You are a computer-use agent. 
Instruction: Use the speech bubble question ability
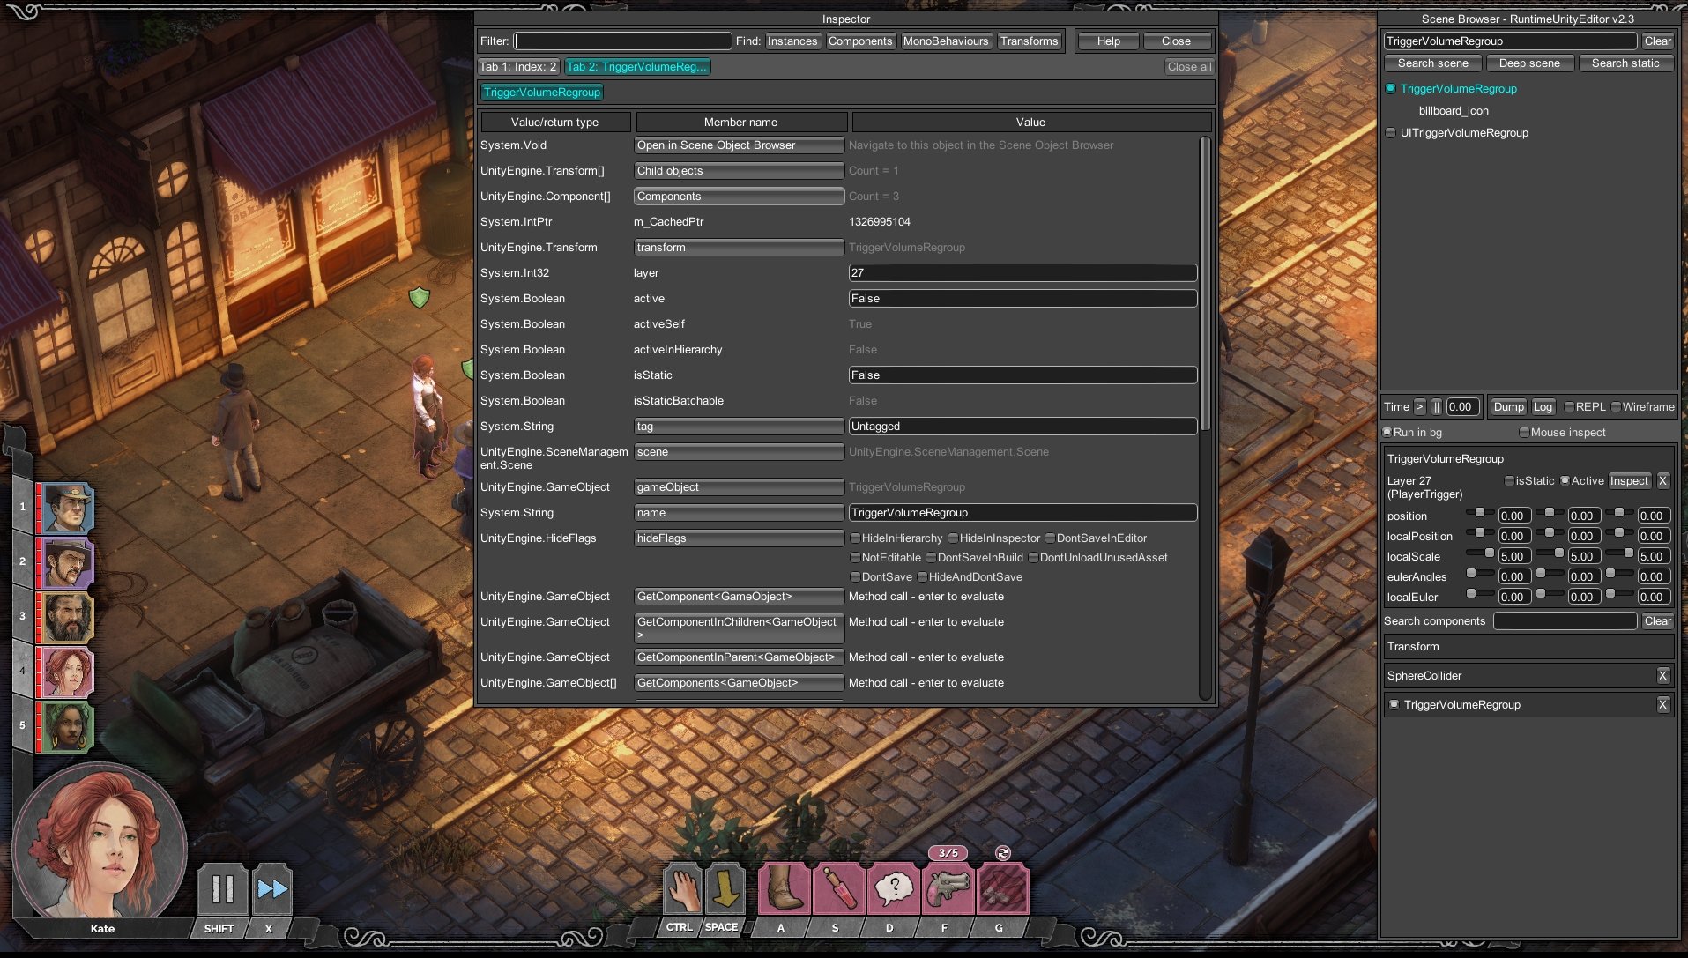click(x=893, y=889)
